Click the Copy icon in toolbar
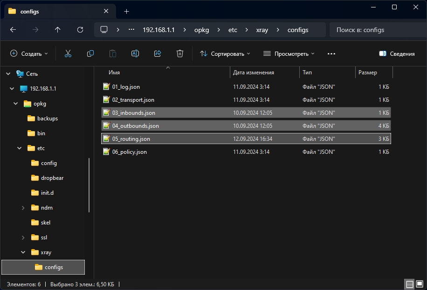This screenshot has height=290, width=427. tap(90, 54)
